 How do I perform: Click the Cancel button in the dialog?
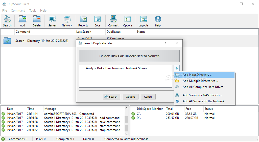point(148,97)
